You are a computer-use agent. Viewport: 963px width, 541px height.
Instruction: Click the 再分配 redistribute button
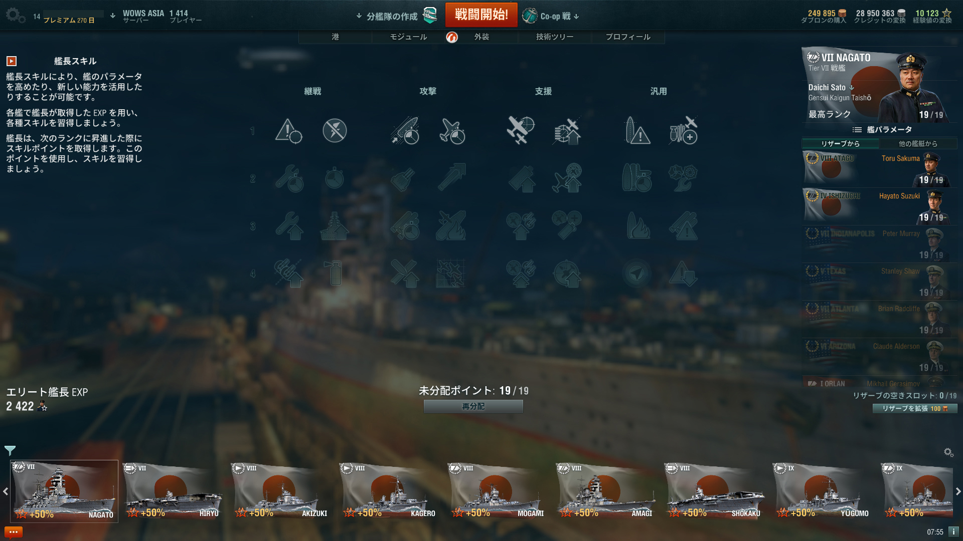click(x=473, y=406)
